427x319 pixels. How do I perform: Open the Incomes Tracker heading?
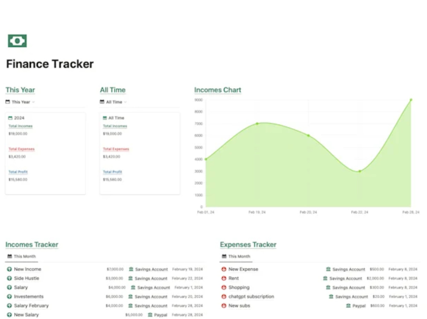point(32,244)
